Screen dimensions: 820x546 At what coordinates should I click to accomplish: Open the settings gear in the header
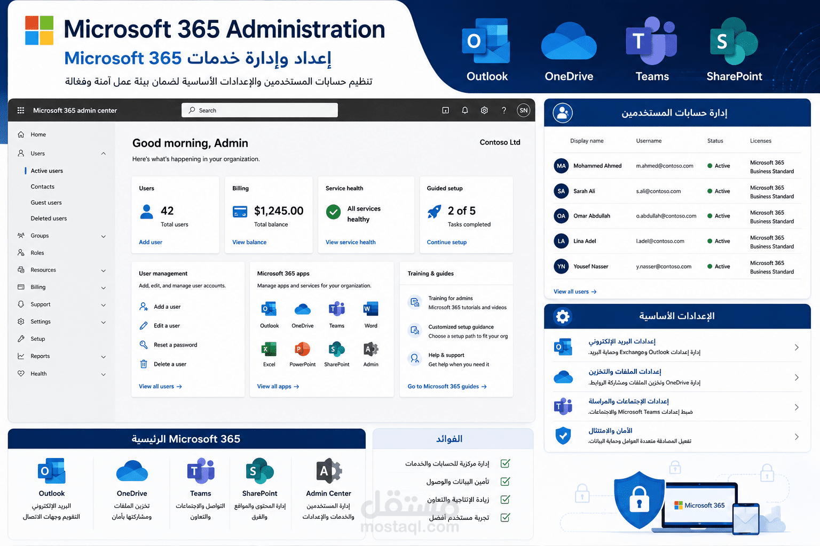tap(484, 110)
